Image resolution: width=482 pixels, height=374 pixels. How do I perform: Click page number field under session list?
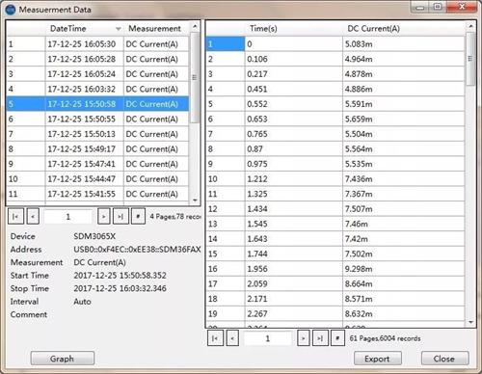(x=68, y=217)
